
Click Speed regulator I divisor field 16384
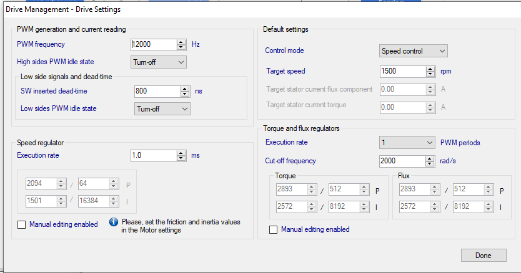pyautogui.click(x=94, y=201)
